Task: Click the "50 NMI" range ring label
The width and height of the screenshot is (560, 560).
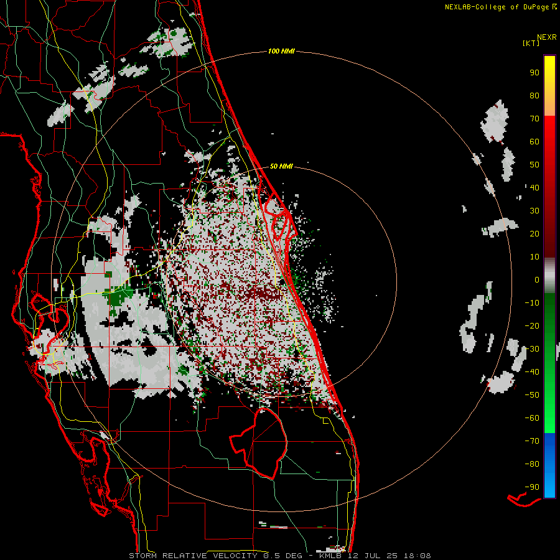Action: (281, 166)
